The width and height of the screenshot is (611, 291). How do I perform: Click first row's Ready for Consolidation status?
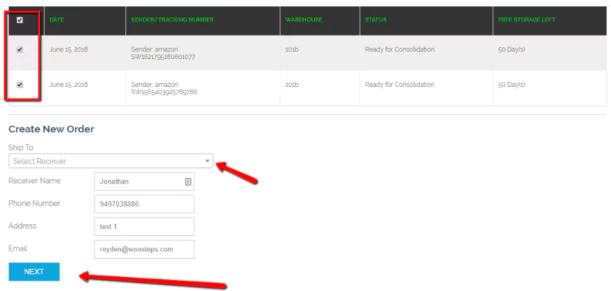(399, 50)
